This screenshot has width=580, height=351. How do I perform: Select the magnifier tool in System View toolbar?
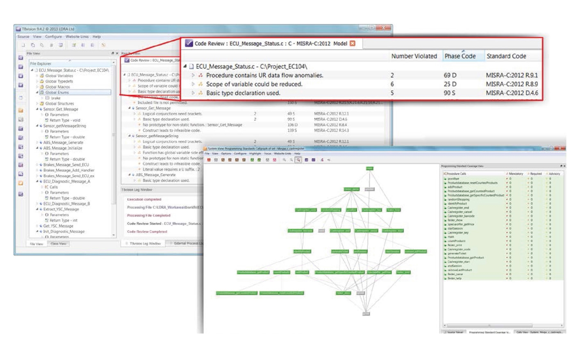[x=298, y=160]
